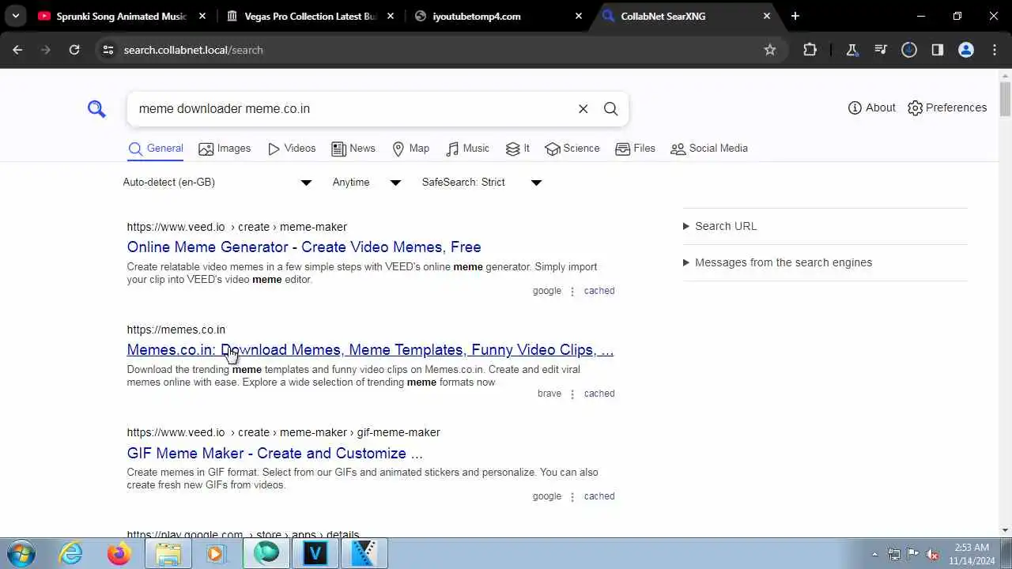Open the Anytime time range dropdown
The image size is (1012, 569).
[367, 183]
